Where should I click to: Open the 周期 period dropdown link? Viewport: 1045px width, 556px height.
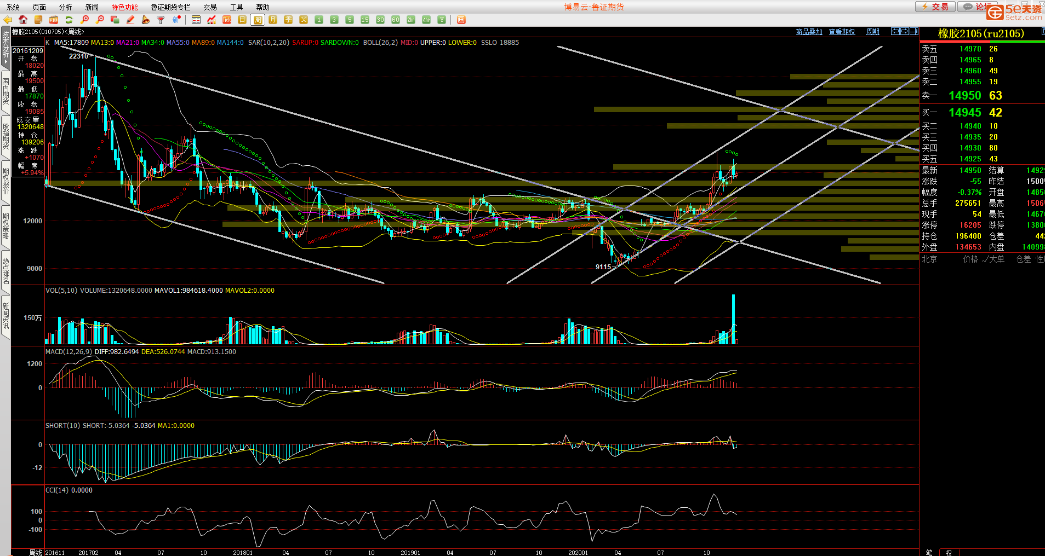click(873, 32)
